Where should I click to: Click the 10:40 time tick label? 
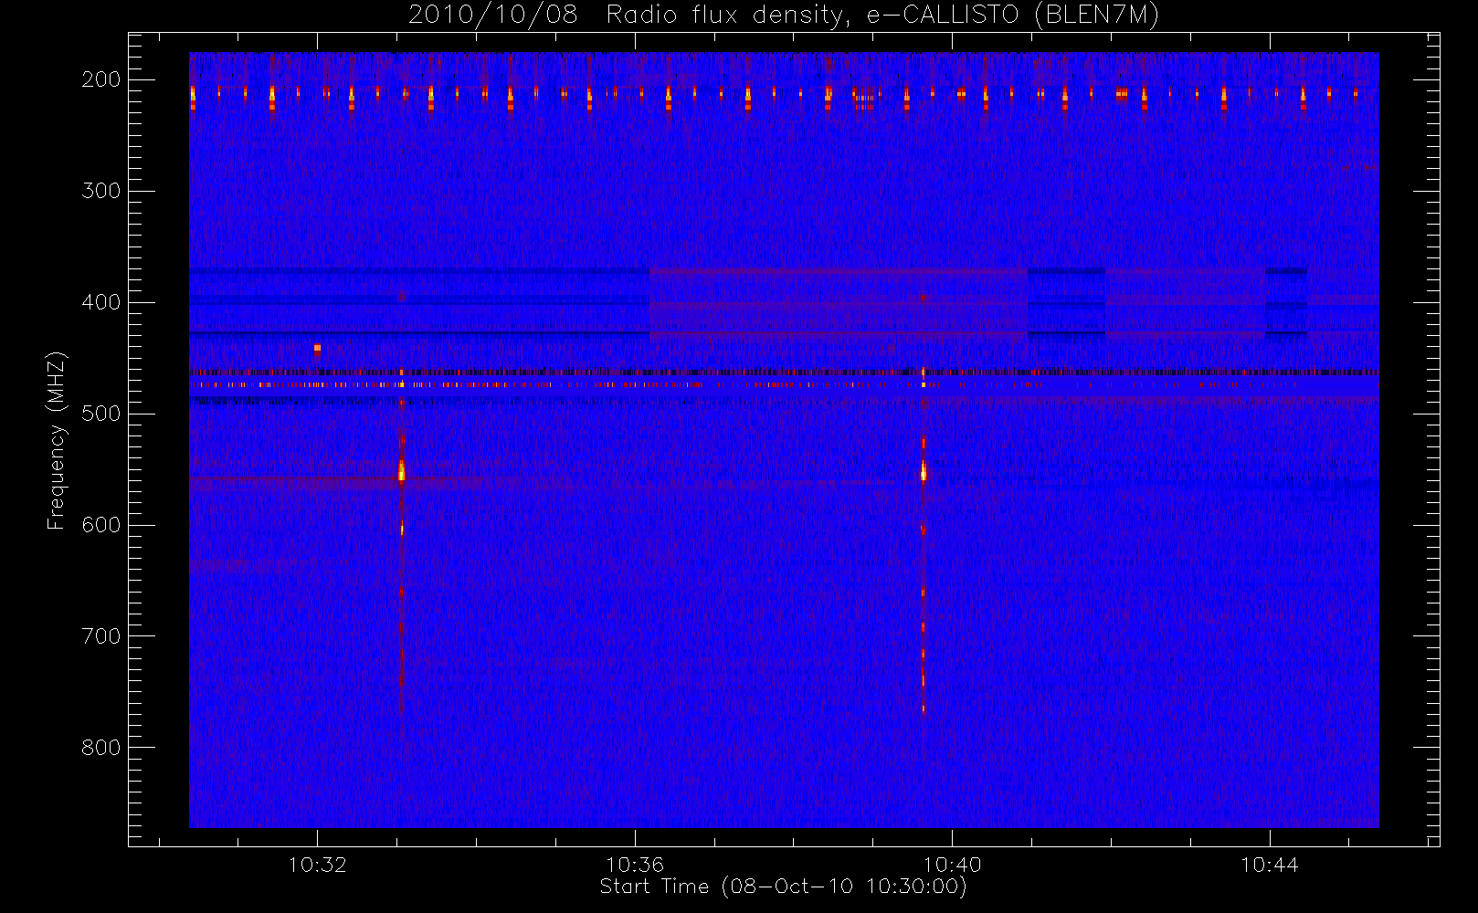(x=953, y=865)
